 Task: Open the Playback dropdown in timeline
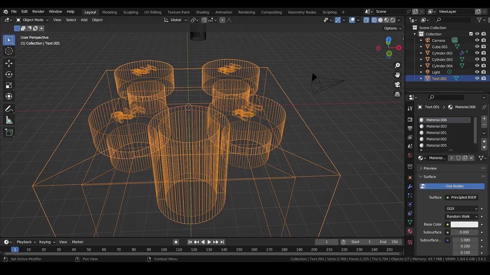[26, 242]
